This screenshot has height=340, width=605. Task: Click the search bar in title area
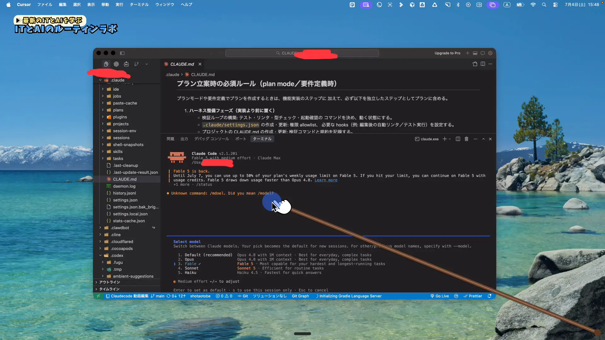[x=302, y=53]
